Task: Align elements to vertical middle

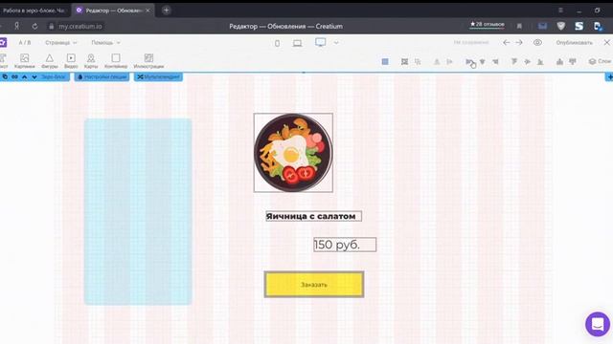Action: pos(527,61)
